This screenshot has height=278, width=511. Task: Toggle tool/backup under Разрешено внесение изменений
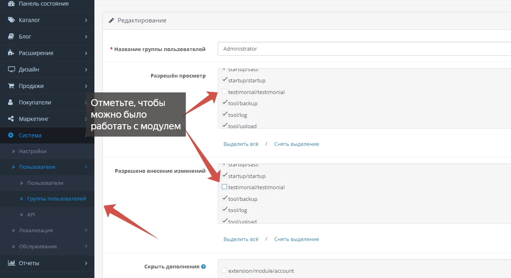pos(224,198)
